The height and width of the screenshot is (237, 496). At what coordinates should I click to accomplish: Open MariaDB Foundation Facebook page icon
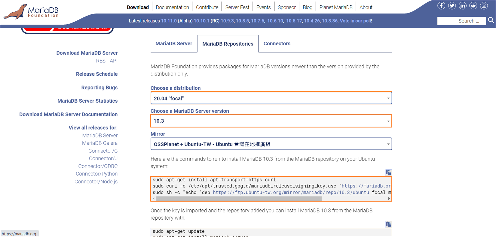pos(441,6)
